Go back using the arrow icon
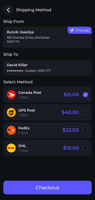Viewport: 95px width, 200px height. tap(8, 10)
